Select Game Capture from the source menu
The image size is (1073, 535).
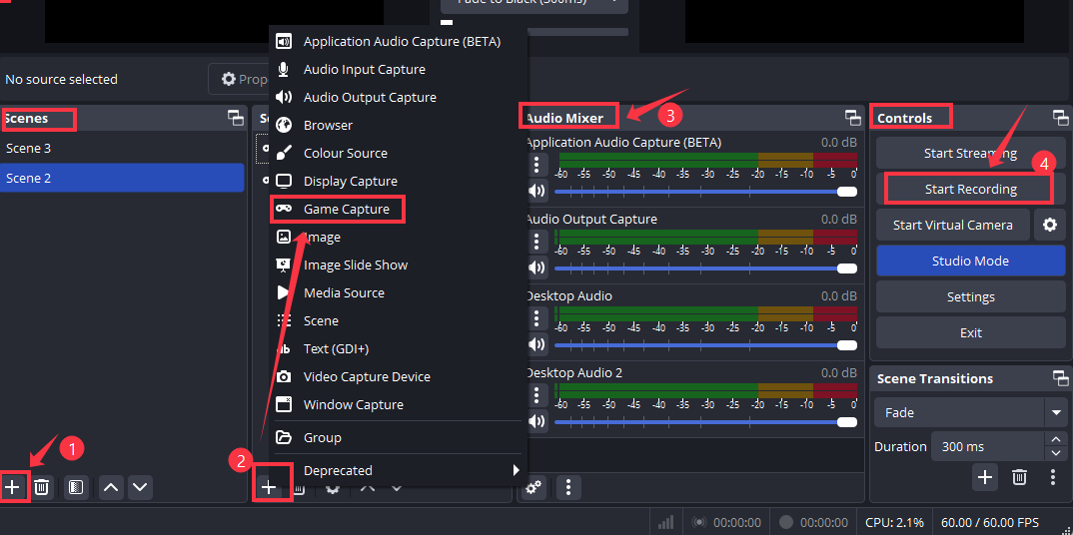(x=346, y=209)
